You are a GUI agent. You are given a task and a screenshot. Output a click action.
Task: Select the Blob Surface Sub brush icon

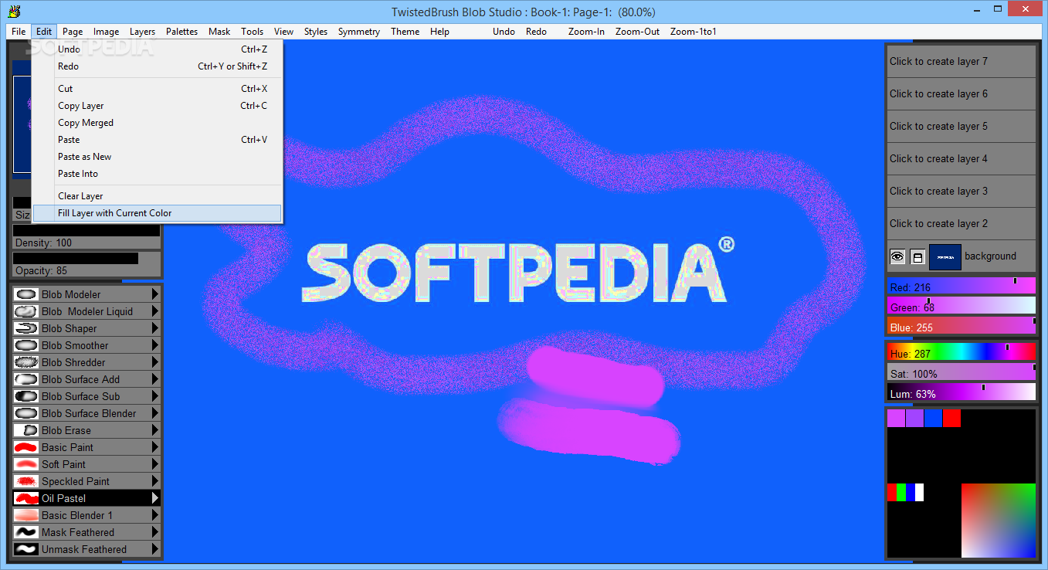click(x=26, y=396)
